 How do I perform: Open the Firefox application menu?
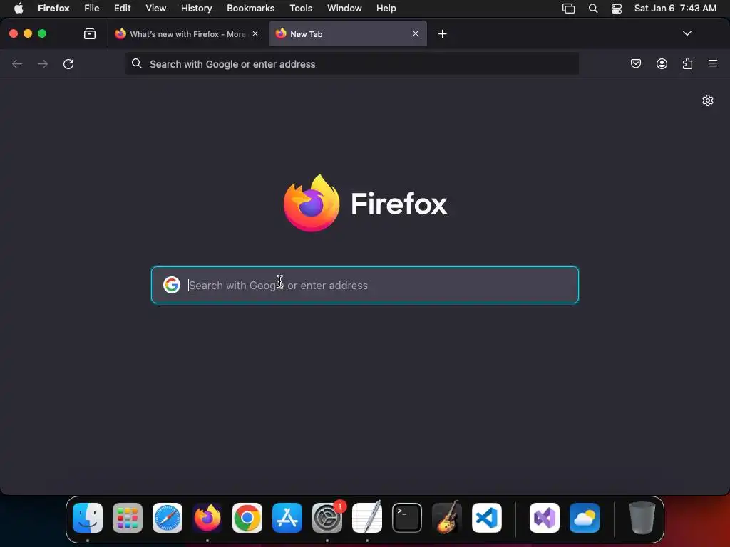click(53, 8)
